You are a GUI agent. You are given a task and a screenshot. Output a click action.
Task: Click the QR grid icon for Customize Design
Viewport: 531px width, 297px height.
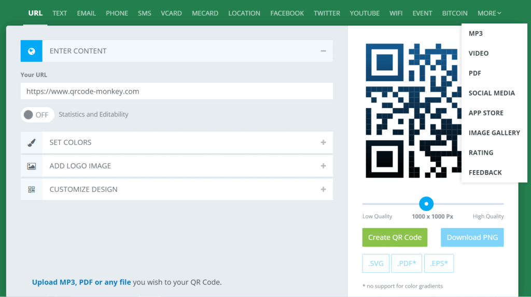pos(32,189)
